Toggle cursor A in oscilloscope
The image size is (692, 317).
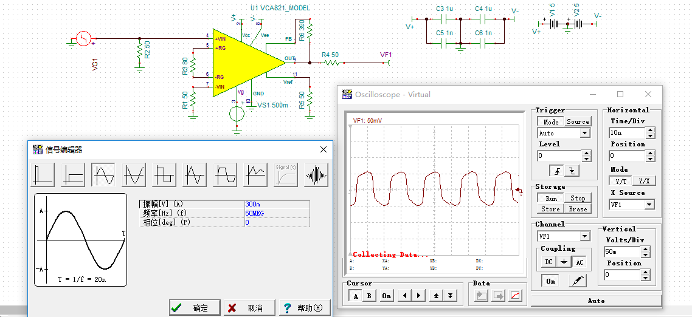(356, 296)
